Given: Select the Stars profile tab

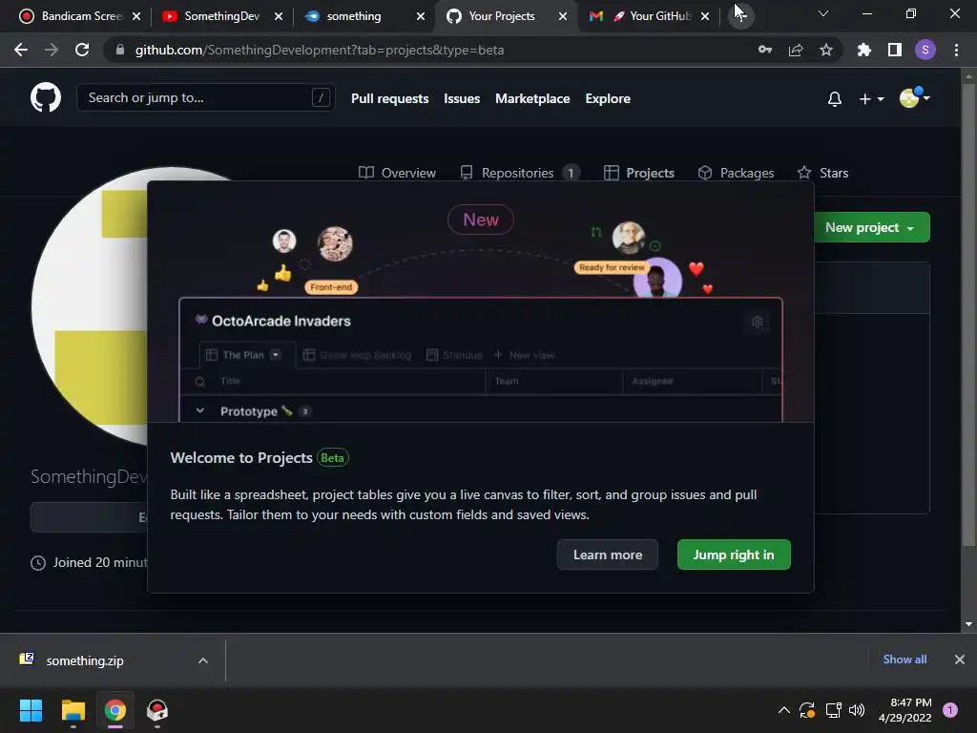Looking at the screenshot, I should 823,173.
